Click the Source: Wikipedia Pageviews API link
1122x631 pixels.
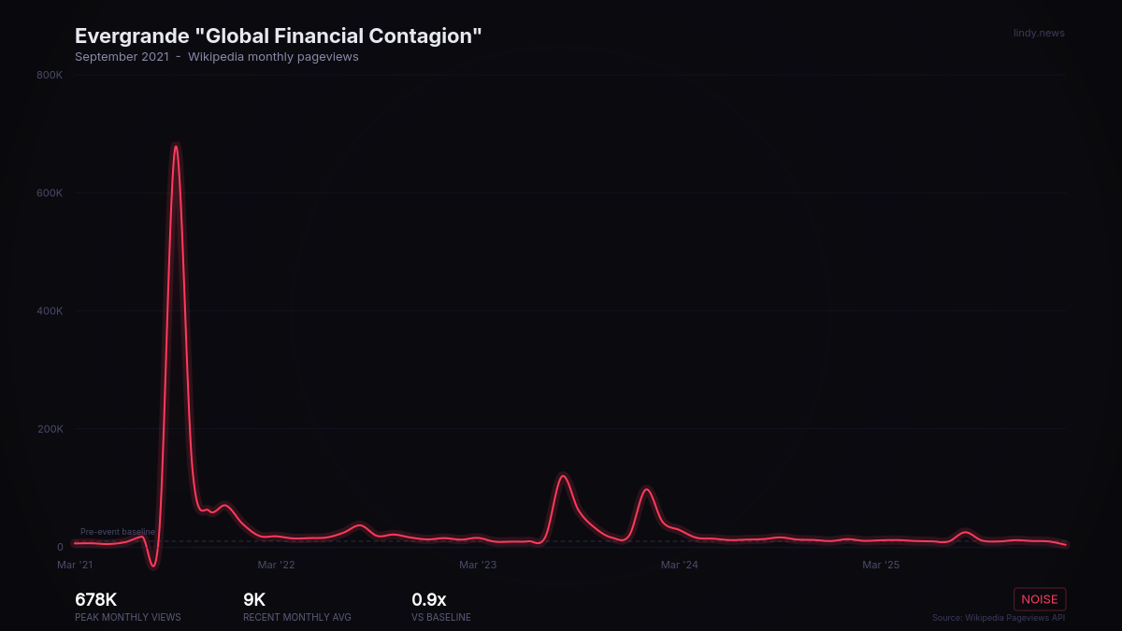998,617
